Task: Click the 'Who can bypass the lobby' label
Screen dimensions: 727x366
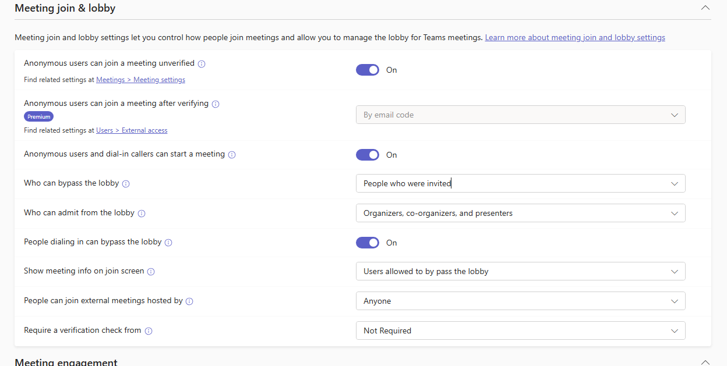Action: click(72, 183)
